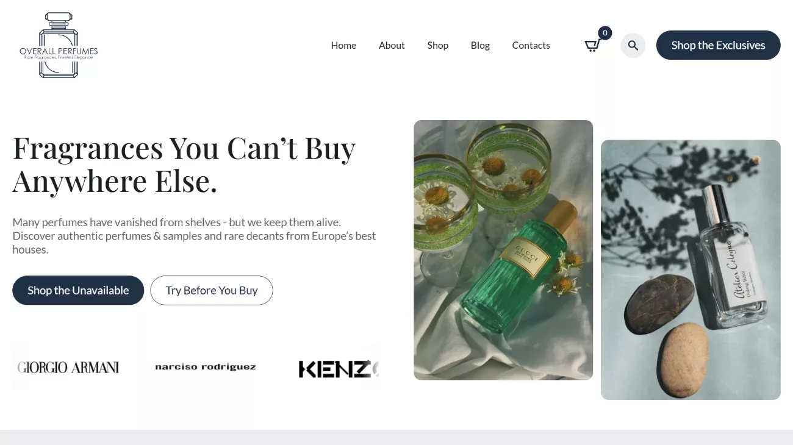Click the magnifying glass search icon

pyautogui.click(x=633, y=46)
